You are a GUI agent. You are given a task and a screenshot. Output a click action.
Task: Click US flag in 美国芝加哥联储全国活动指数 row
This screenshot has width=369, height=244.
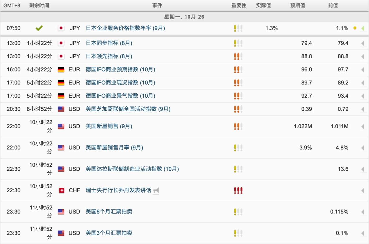point(61,109)
